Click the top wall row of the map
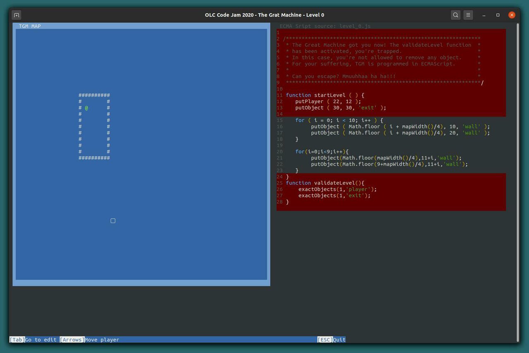 point(94,95)
